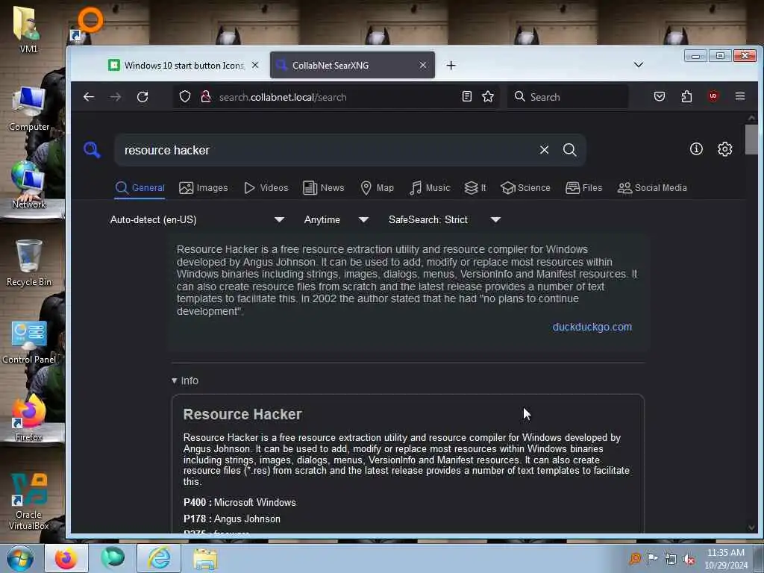Close the CollabNet SearXNG tab
This screenshot has height=573, width=764.
point(423,65)
